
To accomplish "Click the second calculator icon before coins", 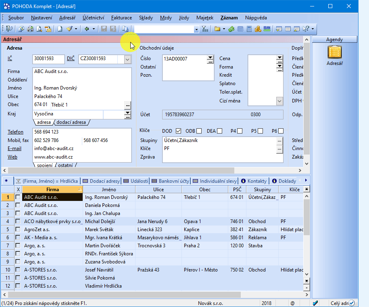I will pos(249,29).
